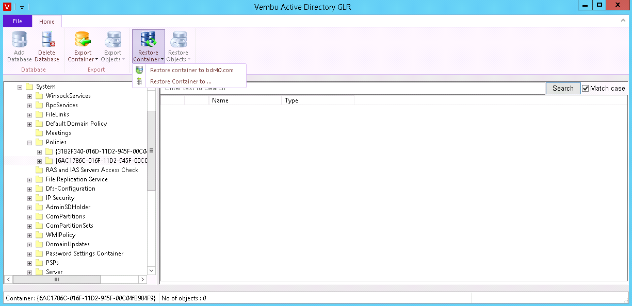Select the Server tree item
Screen dimensions: 632x306
tap(54, 271)
